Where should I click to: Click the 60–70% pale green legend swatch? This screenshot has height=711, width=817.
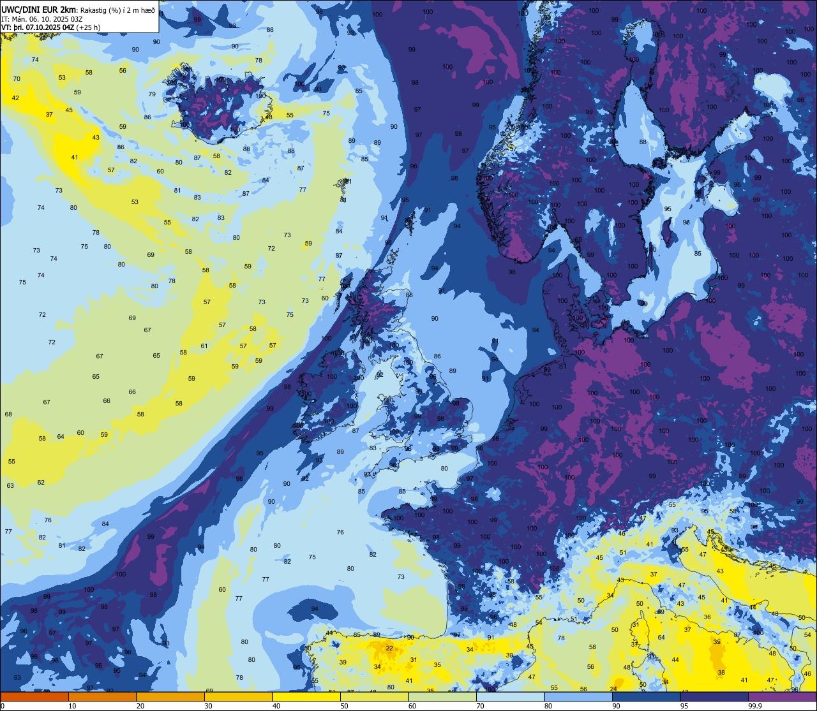click(x=442, y=696)
